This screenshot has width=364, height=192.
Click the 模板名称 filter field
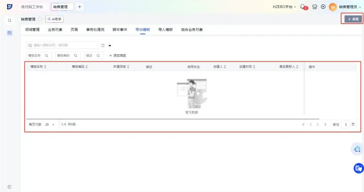[x=39, y=56]
